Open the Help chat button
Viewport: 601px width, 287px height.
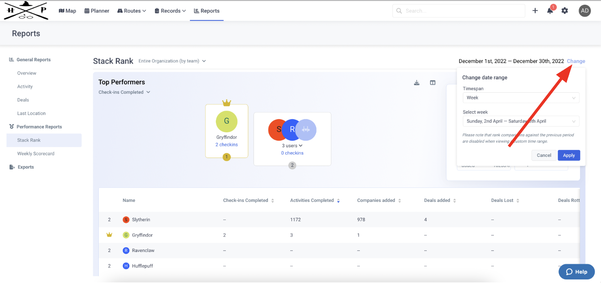[576, 272]
